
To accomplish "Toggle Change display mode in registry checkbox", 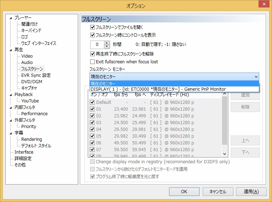I will click(92, 162).
